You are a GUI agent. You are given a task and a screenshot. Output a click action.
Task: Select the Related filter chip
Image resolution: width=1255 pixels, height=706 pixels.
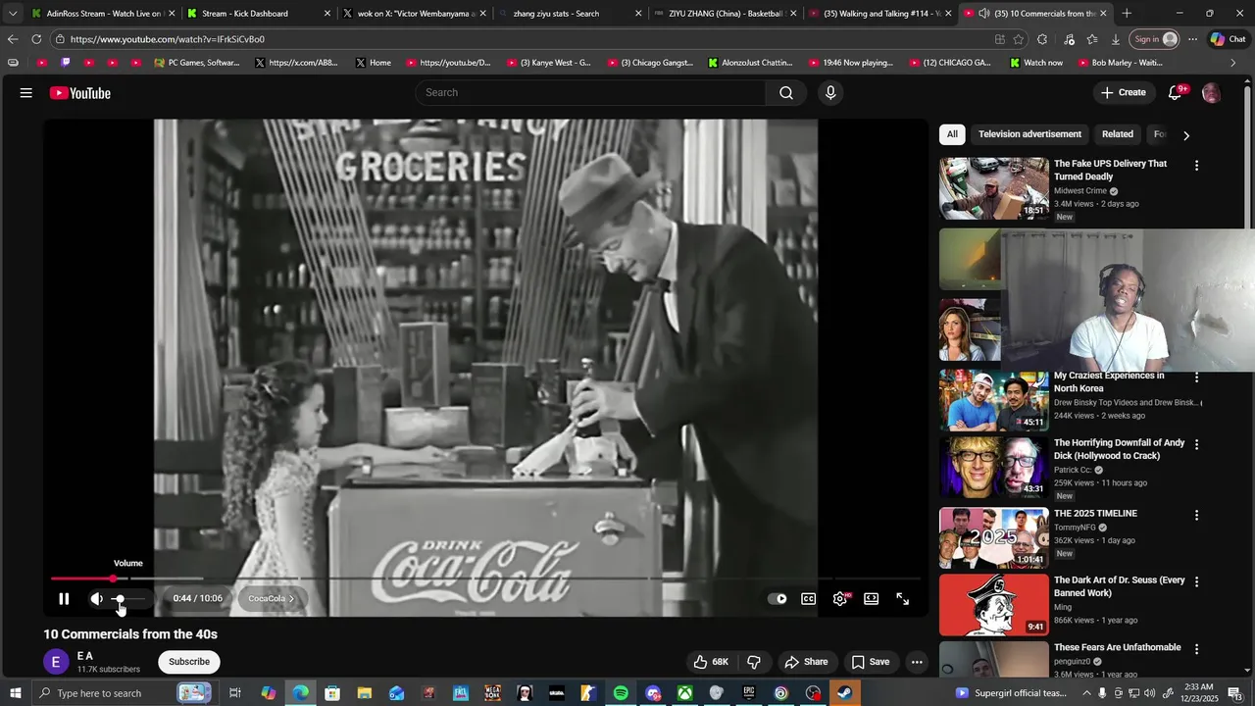(x=1118, y=134)
